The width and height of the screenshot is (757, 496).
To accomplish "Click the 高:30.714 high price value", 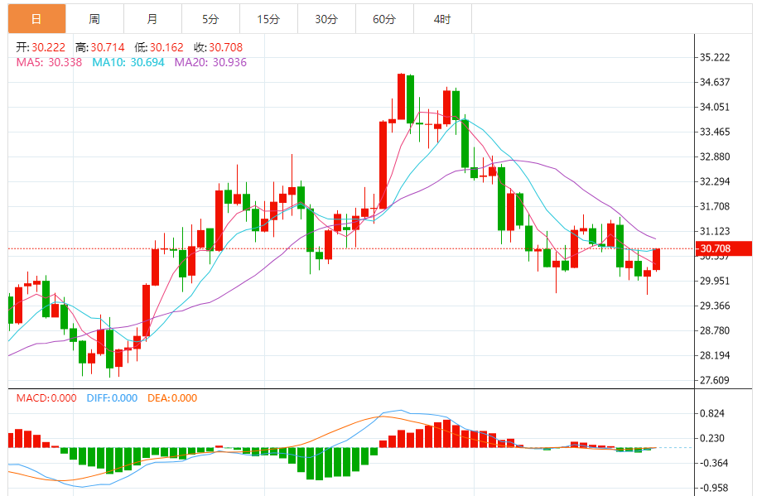I will [x=100, y=47].
